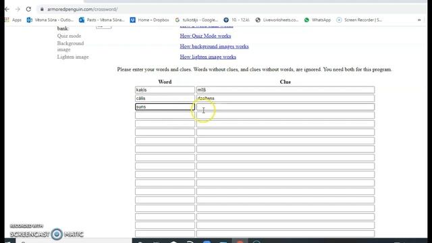The width and height of the screenshot is (432, 243).
Task: Click the Word field containing kakis
Action: (165, 90)
